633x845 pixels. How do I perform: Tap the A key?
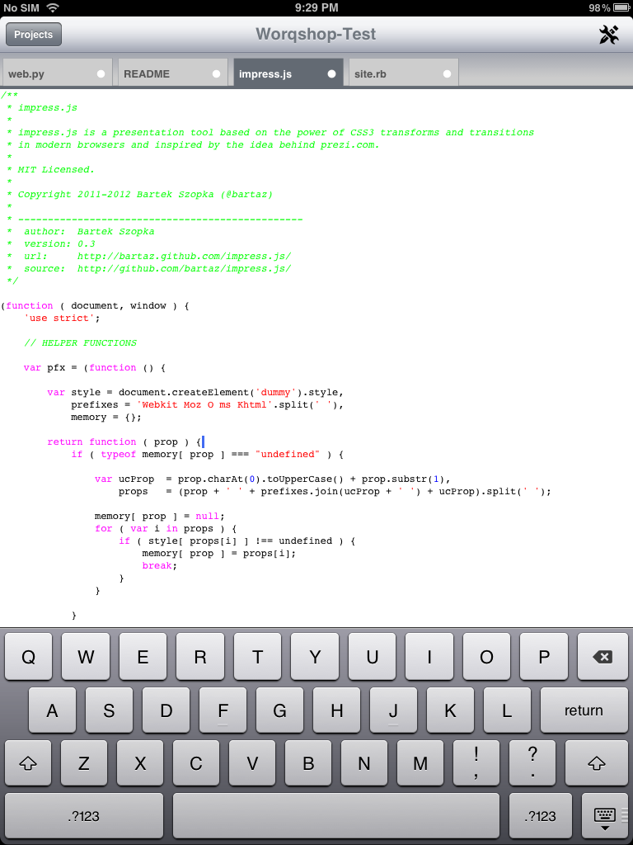pos(52,710)
